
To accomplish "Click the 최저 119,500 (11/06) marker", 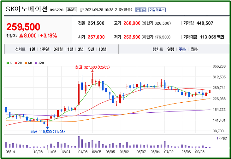I will pyautogui.click(x=48, y=132).
